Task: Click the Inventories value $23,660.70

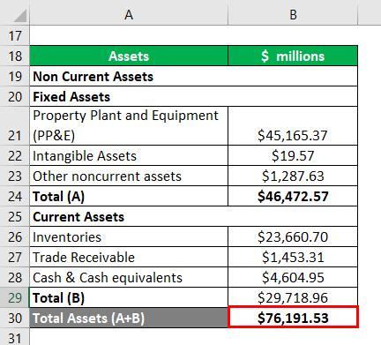Action: 293,236
